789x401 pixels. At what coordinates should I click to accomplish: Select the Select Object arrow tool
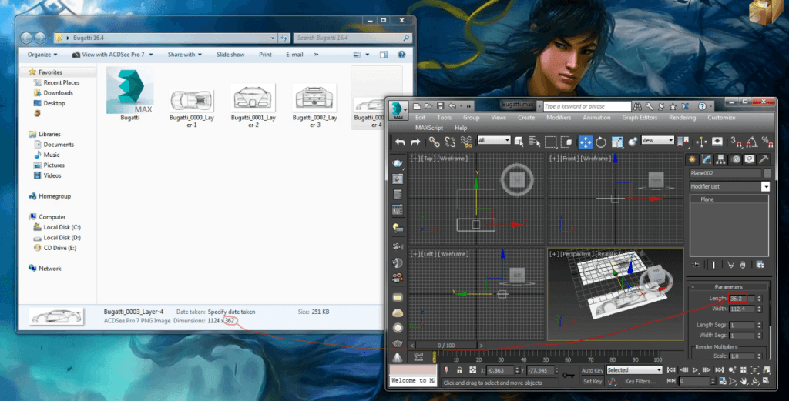pos(519,142)
